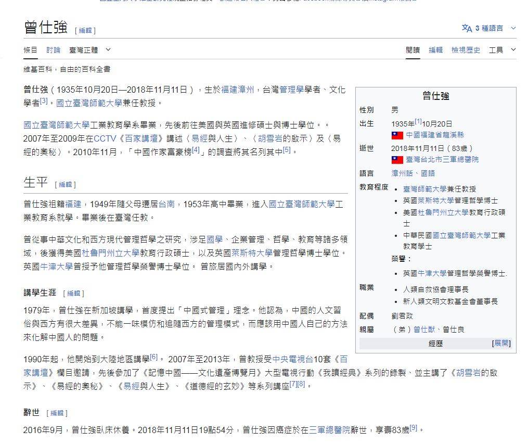This screenshot has height=444, width=528.
Task: Expand the 經歷 section with 展開
Action: [x=501, y=344]
